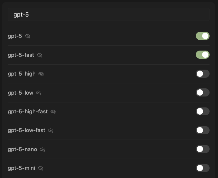The height and width of the screenshot is (178, 218).
Task: Select the gpt-5-mini model label
Action: 21,168
